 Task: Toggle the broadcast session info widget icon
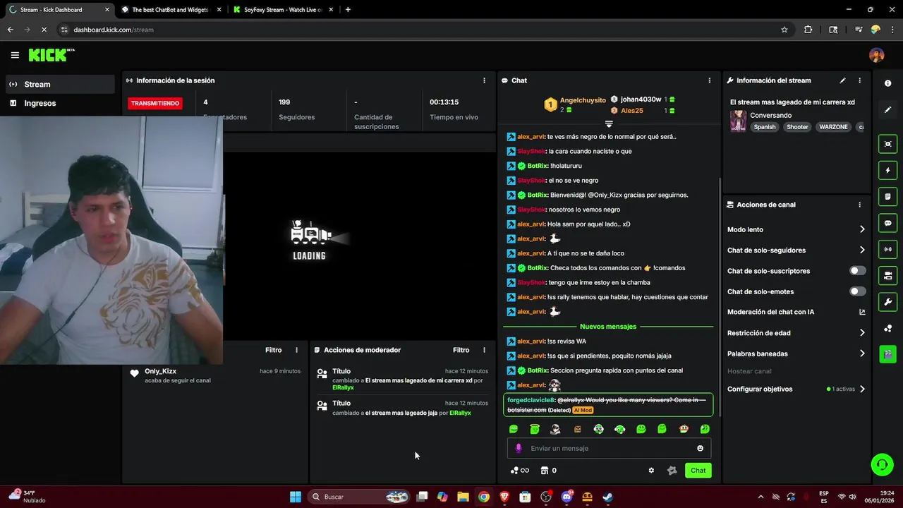887,249
